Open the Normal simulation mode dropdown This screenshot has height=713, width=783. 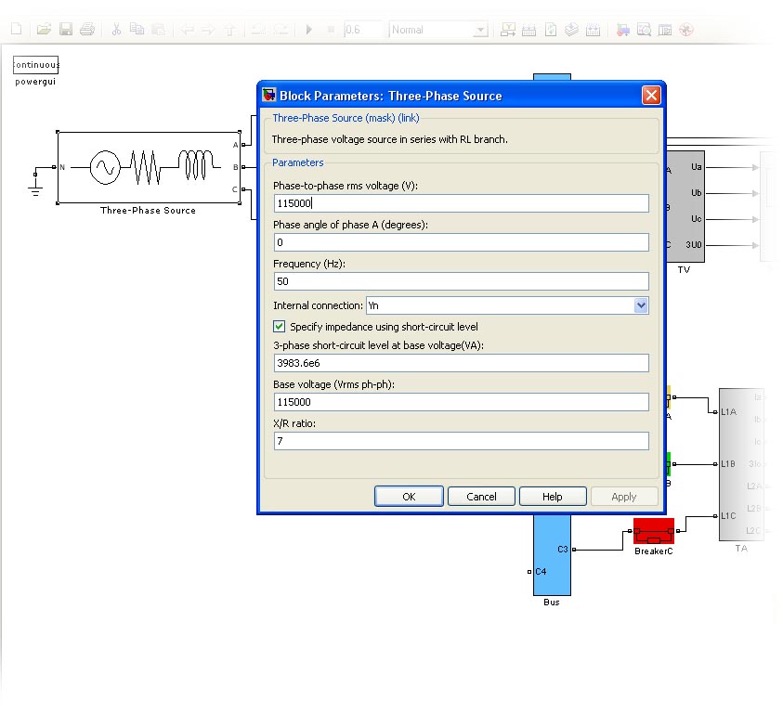[439, 30]
